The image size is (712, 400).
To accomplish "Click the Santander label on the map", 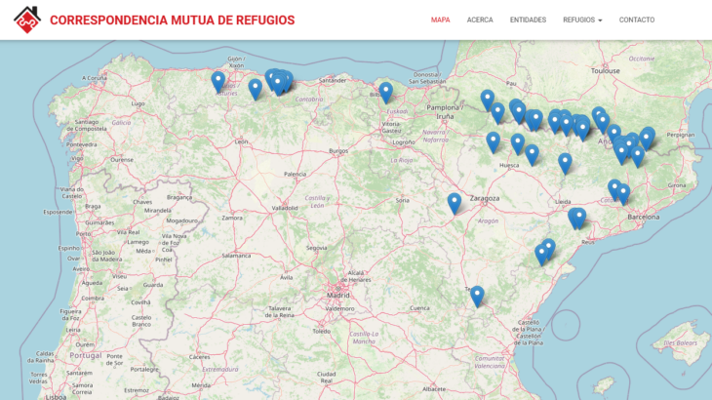I will tap(333, 80).
